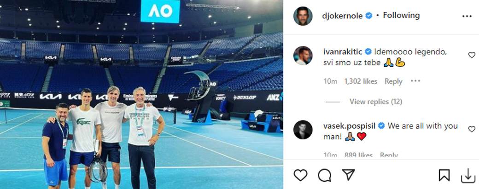Expand View replies (12)
The image size is (479, 189).
[376, 102]
